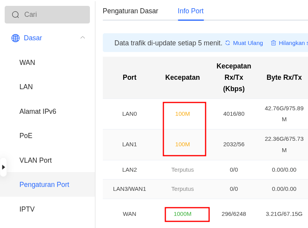Focus the Cari search field
The image size is (308, 228).
click(47, 14)
